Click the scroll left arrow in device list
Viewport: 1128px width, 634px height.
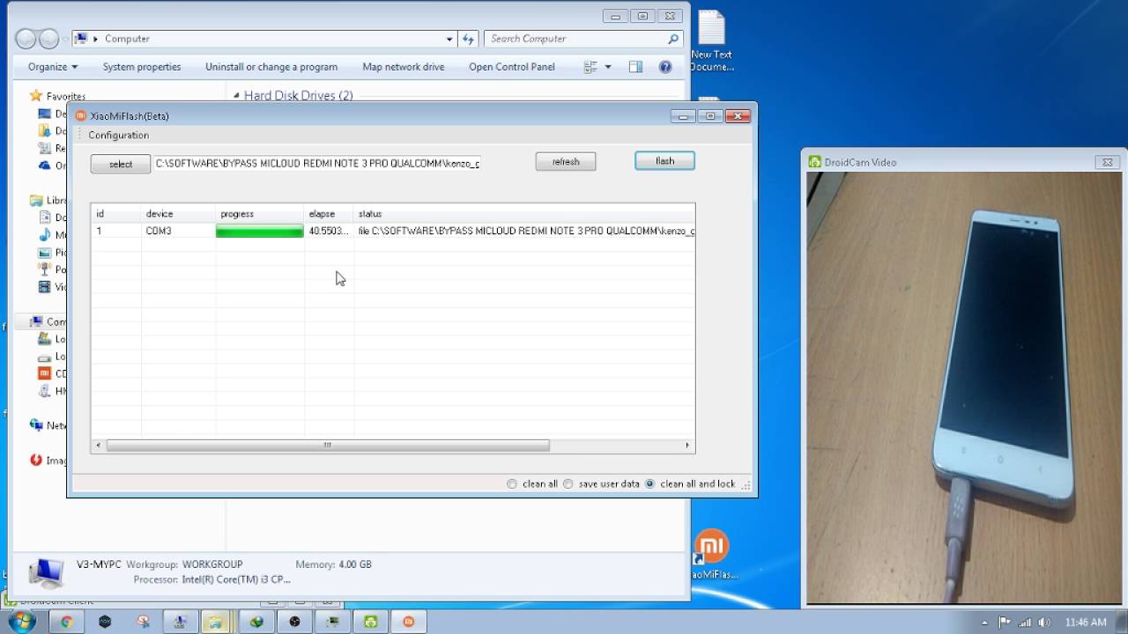pos(98,446)
